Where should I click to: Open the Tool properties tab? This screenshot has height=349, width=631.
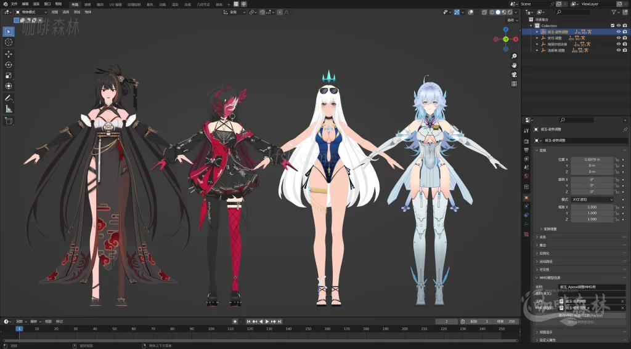pos(526,130)
